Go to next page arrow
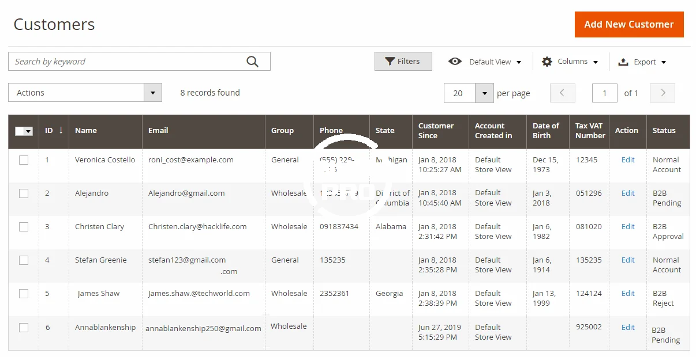This screenshot has width=696, height=357. coord(663,93)
